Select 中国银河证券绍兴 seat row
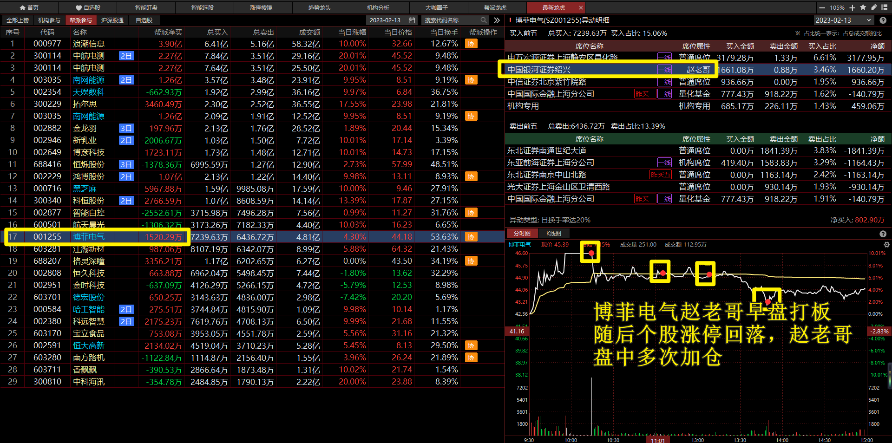892x443 pixels. (x=698, y=70)
